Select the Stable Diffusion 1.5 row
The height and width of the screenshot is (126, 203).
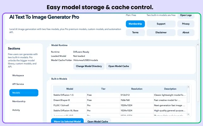pyautogui.click(x=120, y=95)
